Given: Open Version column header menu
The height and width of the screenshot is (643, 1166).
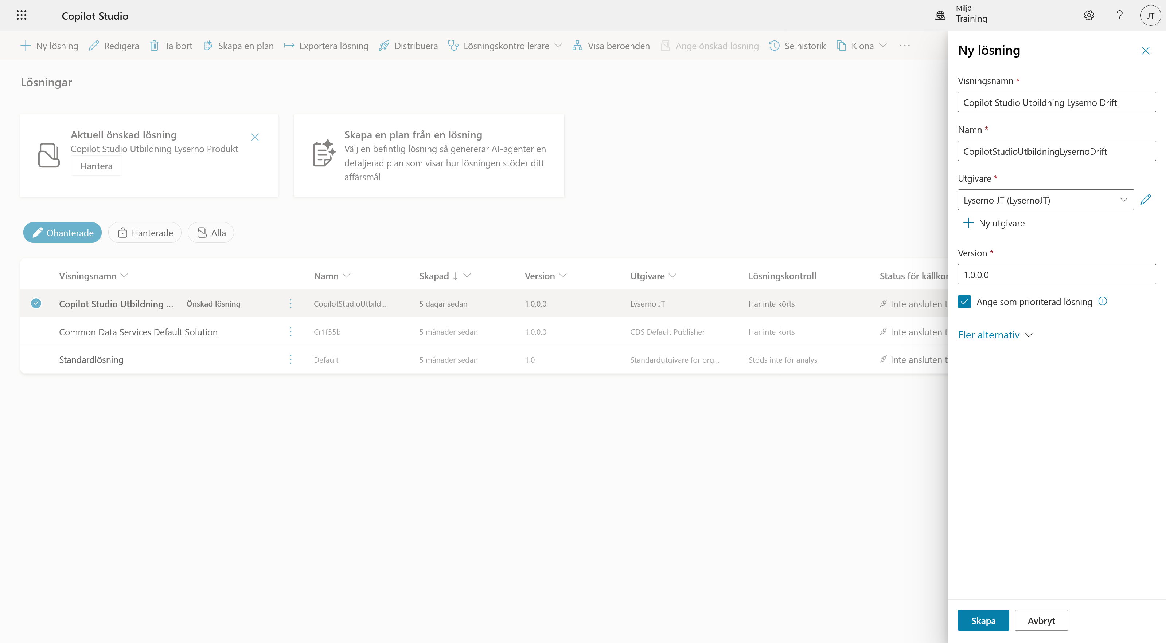Looking at the screenshot, I should click(545, 275).
